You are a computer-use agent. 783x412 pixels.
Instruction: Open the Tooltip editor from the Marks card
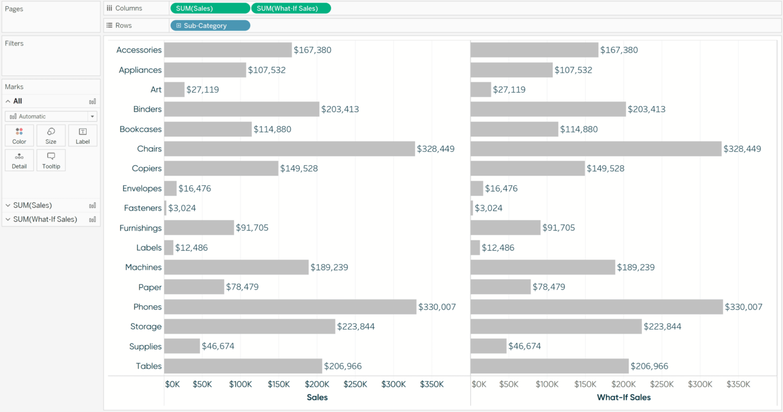[50, 160]
